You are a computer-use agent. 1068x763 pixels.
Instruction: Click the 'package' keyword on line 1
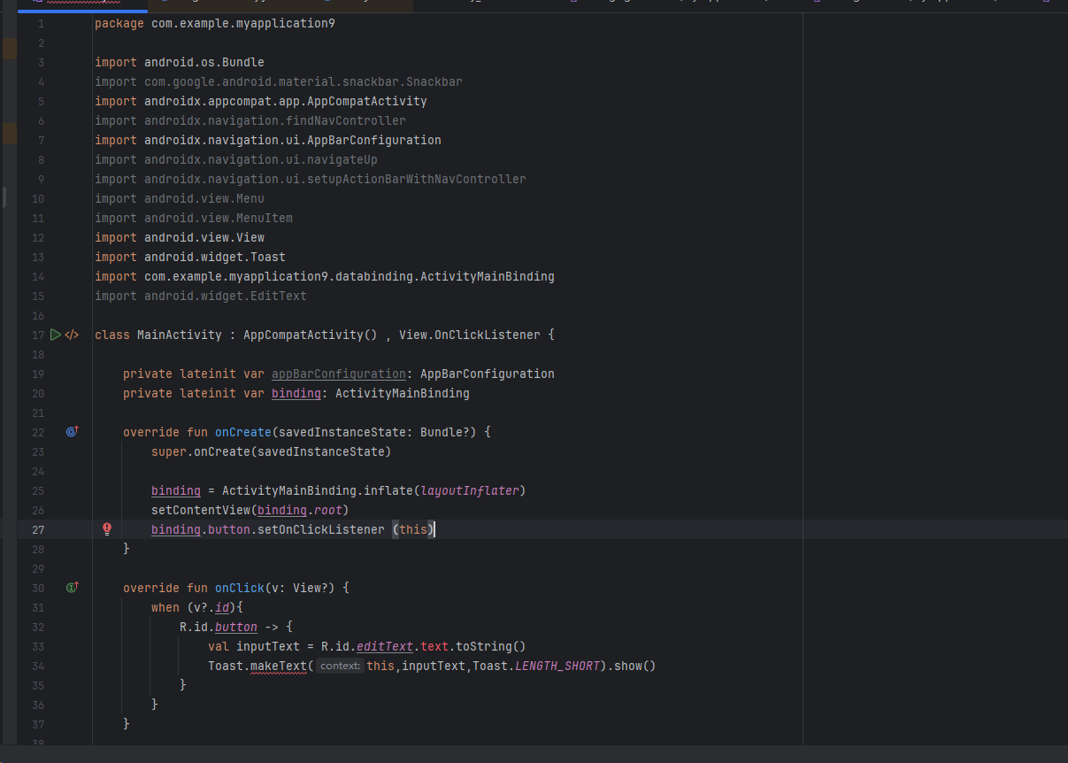(x=119, y=23)
